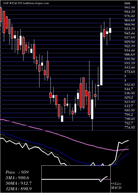Image resolution: width=138 pixels, height=193 pixels.
Task: Click the 945.44 price label
Action: (x=129, y=33)
